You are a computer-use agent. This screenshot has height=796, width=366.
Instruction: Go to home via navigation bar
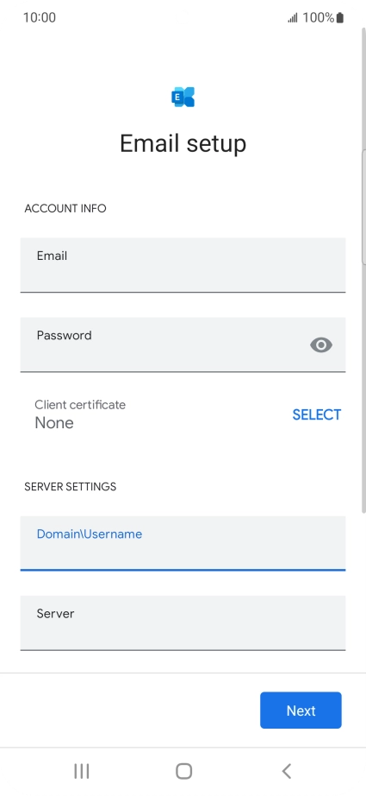click(x=183, y=771)
